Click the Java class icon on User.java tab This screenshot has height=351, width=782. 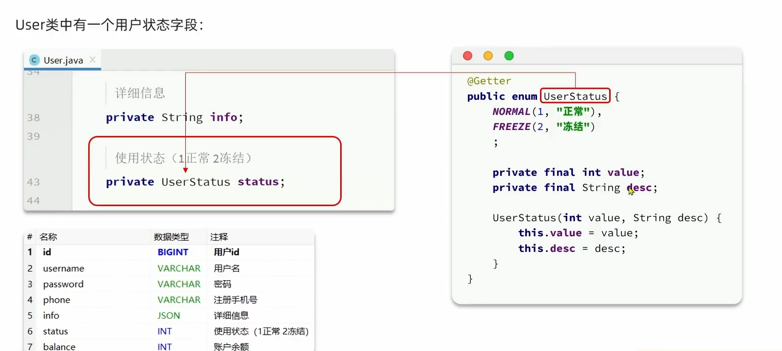(34, 60)
